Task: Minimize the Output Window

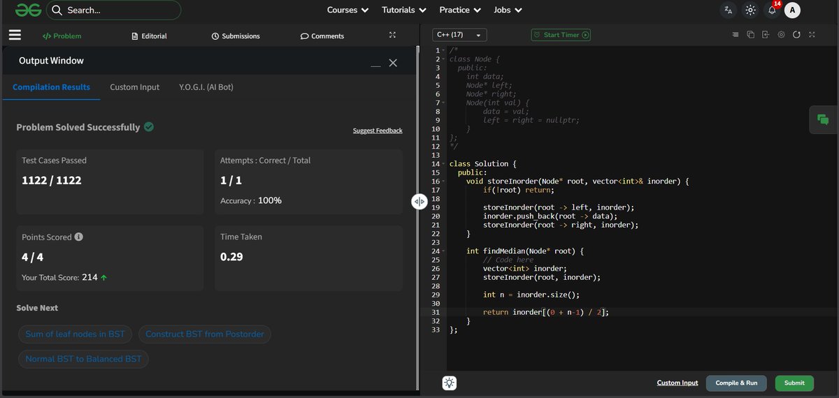Action: 375,66
